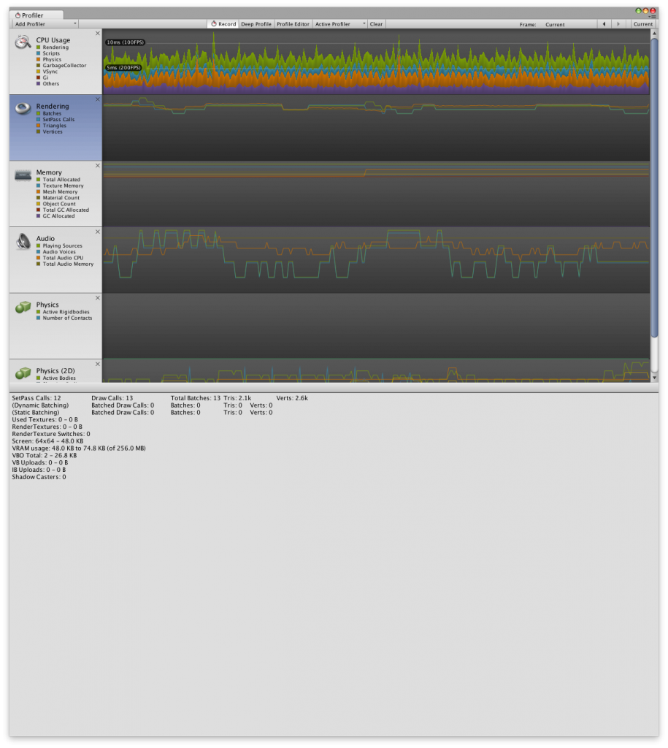The image size is (668, 748).
Task: Toggle Triangles series in Rendering chart
Action: pos(38,126)
